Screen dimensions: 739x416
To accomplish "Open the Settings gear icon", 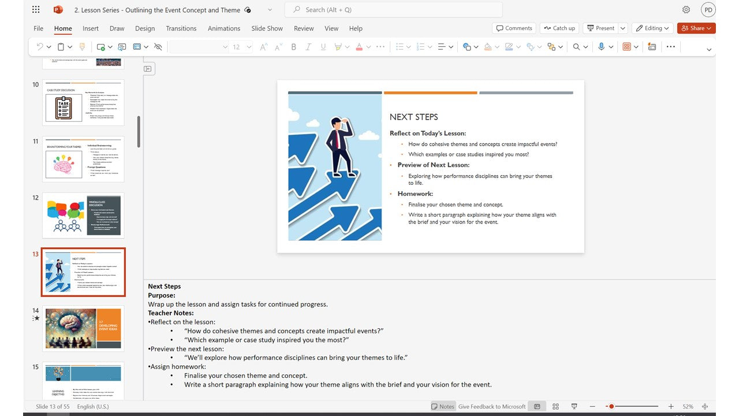I will pos(686,10).
